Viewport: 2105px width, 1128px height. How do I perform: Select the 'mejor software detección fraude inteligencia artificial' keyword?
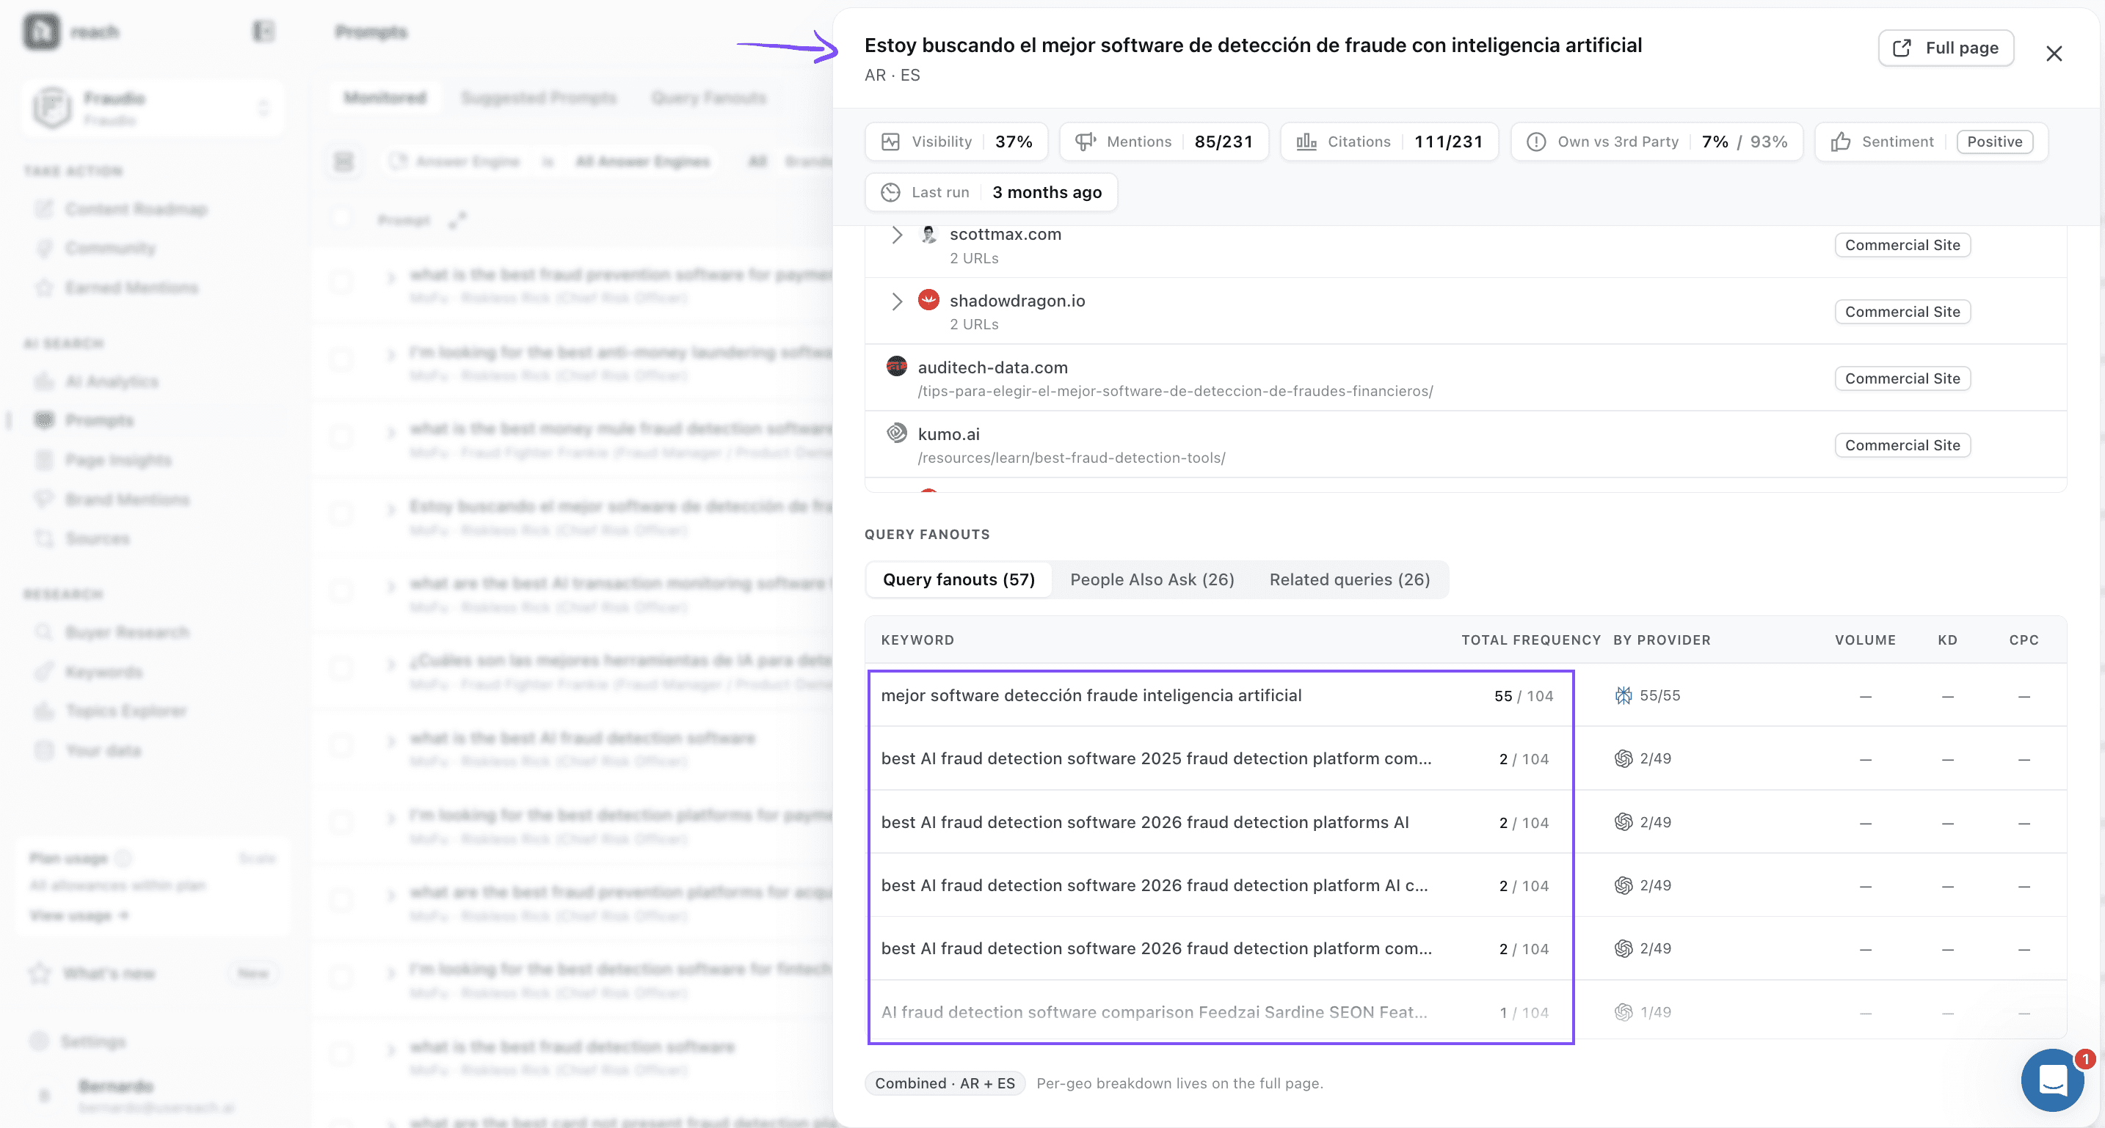1091,696
